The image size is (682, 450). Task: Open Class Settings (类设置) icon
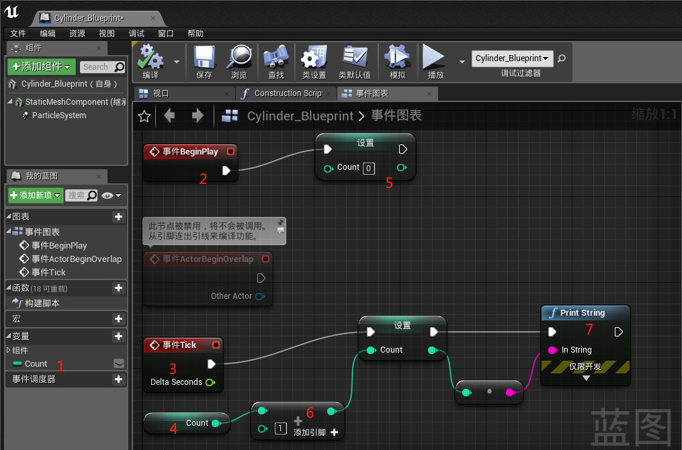pyautogui.click(x=314, y=57)
